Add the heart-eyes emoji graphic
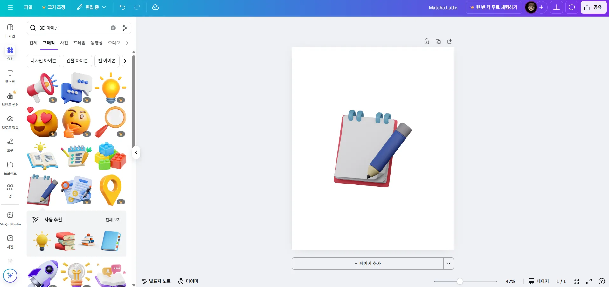Image resolution: width=609 pixels, height=287 pixels. pyautogui.click(x=43, y=122)
